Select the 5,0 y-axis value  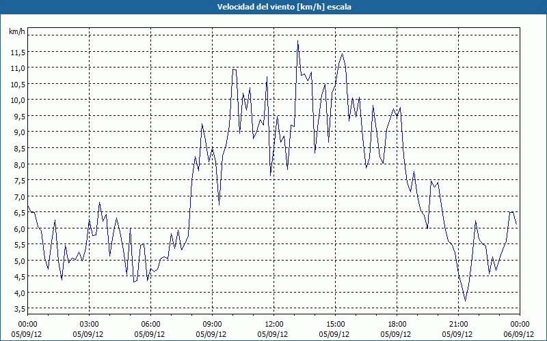(x=19, y=261)
